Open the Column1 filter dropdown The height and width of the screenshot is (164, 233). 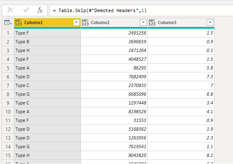pyautogui.click(x=76, y=22)
